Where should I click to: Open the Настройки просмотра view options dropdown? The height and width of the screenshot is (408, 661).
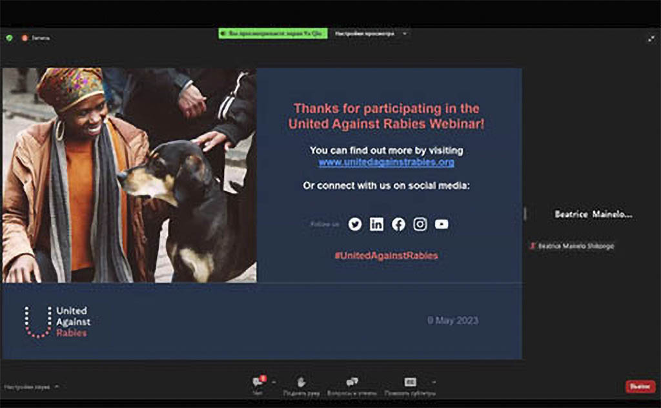371,34
